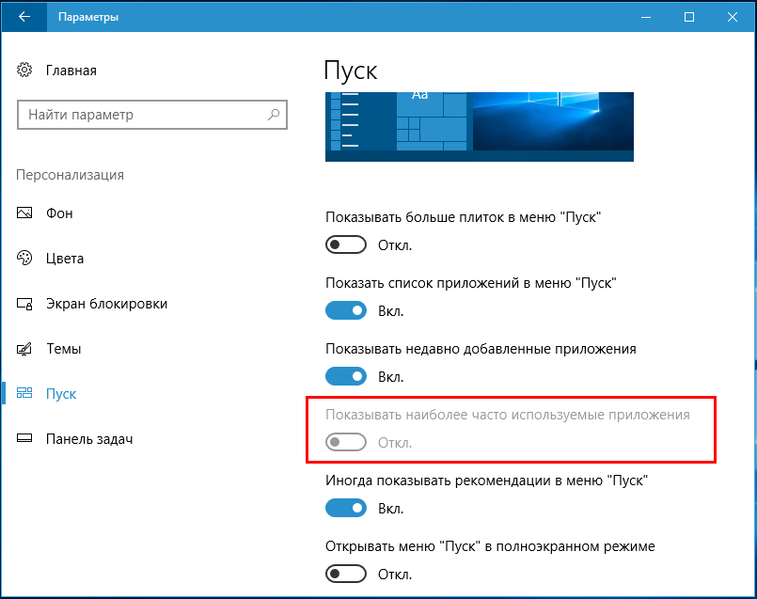The width and height of the screenshot is (757, 599).
Task: Click the Пуск menu preview image
Action: coord(480,127)
